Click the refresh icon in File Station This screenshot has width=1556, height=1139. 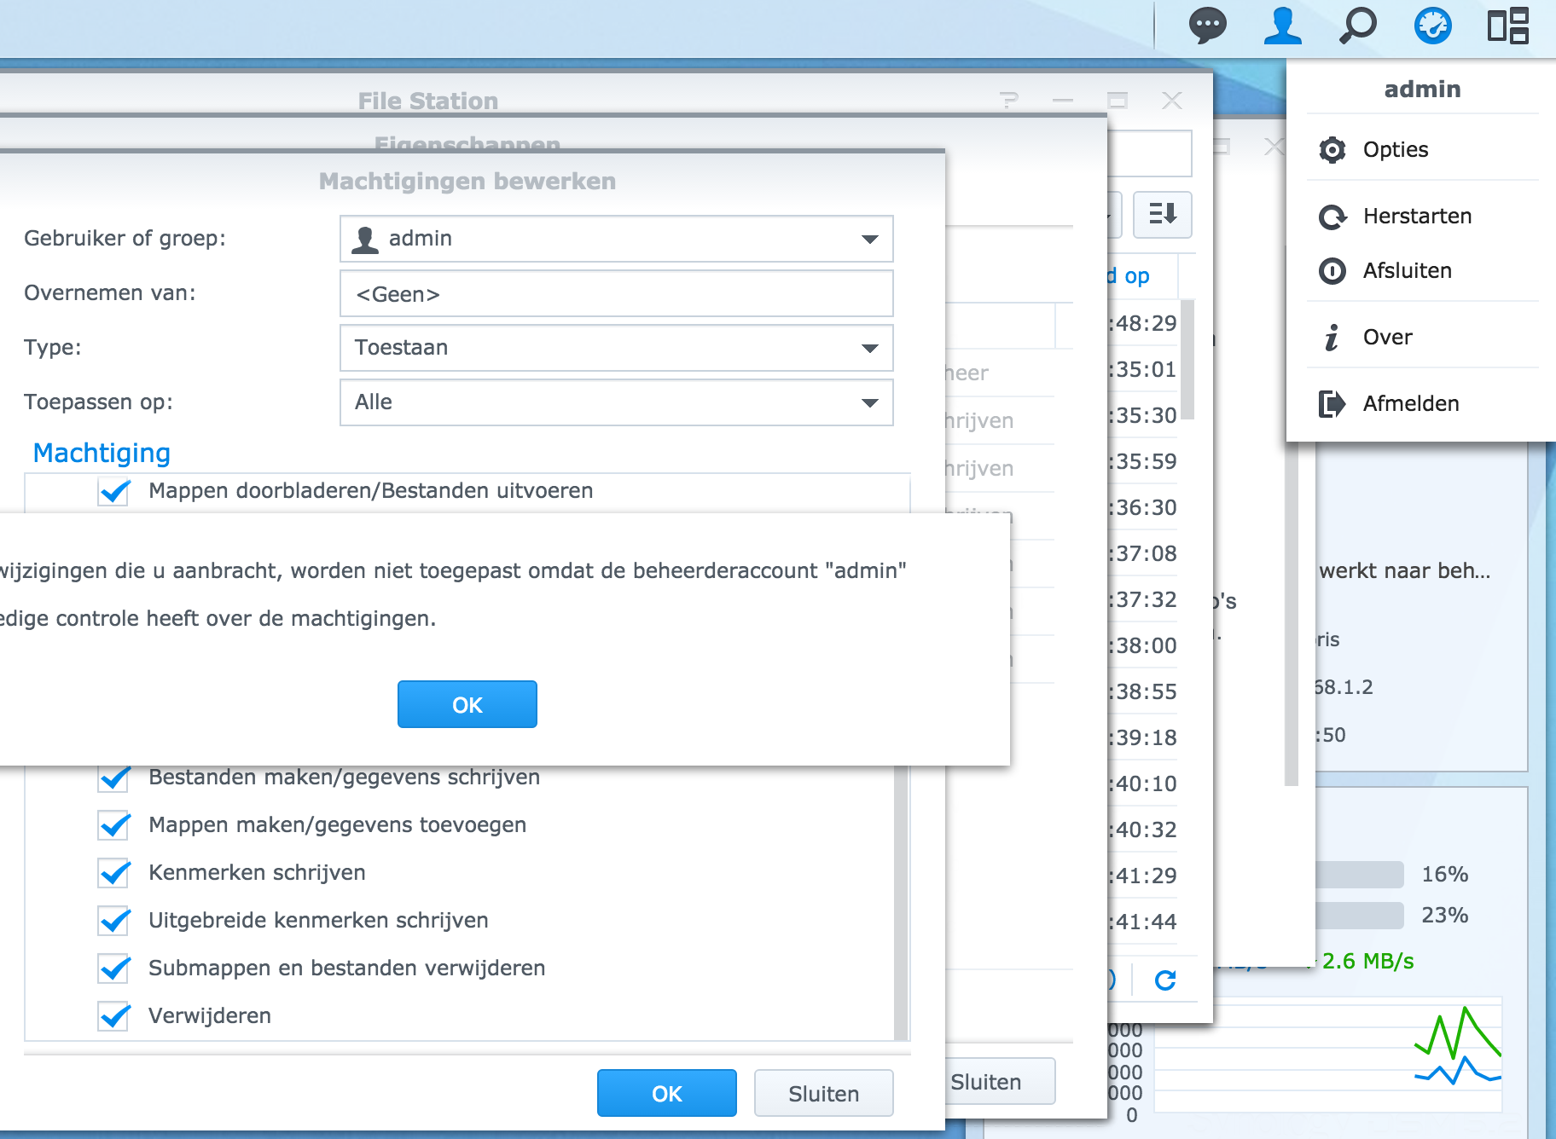click(x=1165, y=980)
